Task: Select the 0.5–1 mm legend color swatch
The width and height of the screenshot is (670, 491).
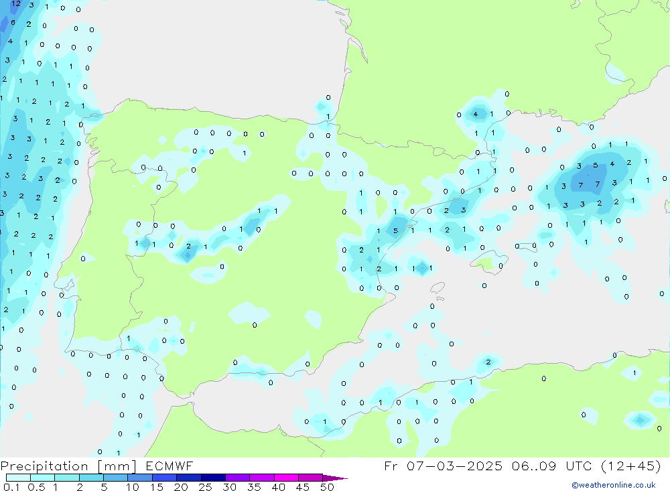Action: tap(43, 478)
